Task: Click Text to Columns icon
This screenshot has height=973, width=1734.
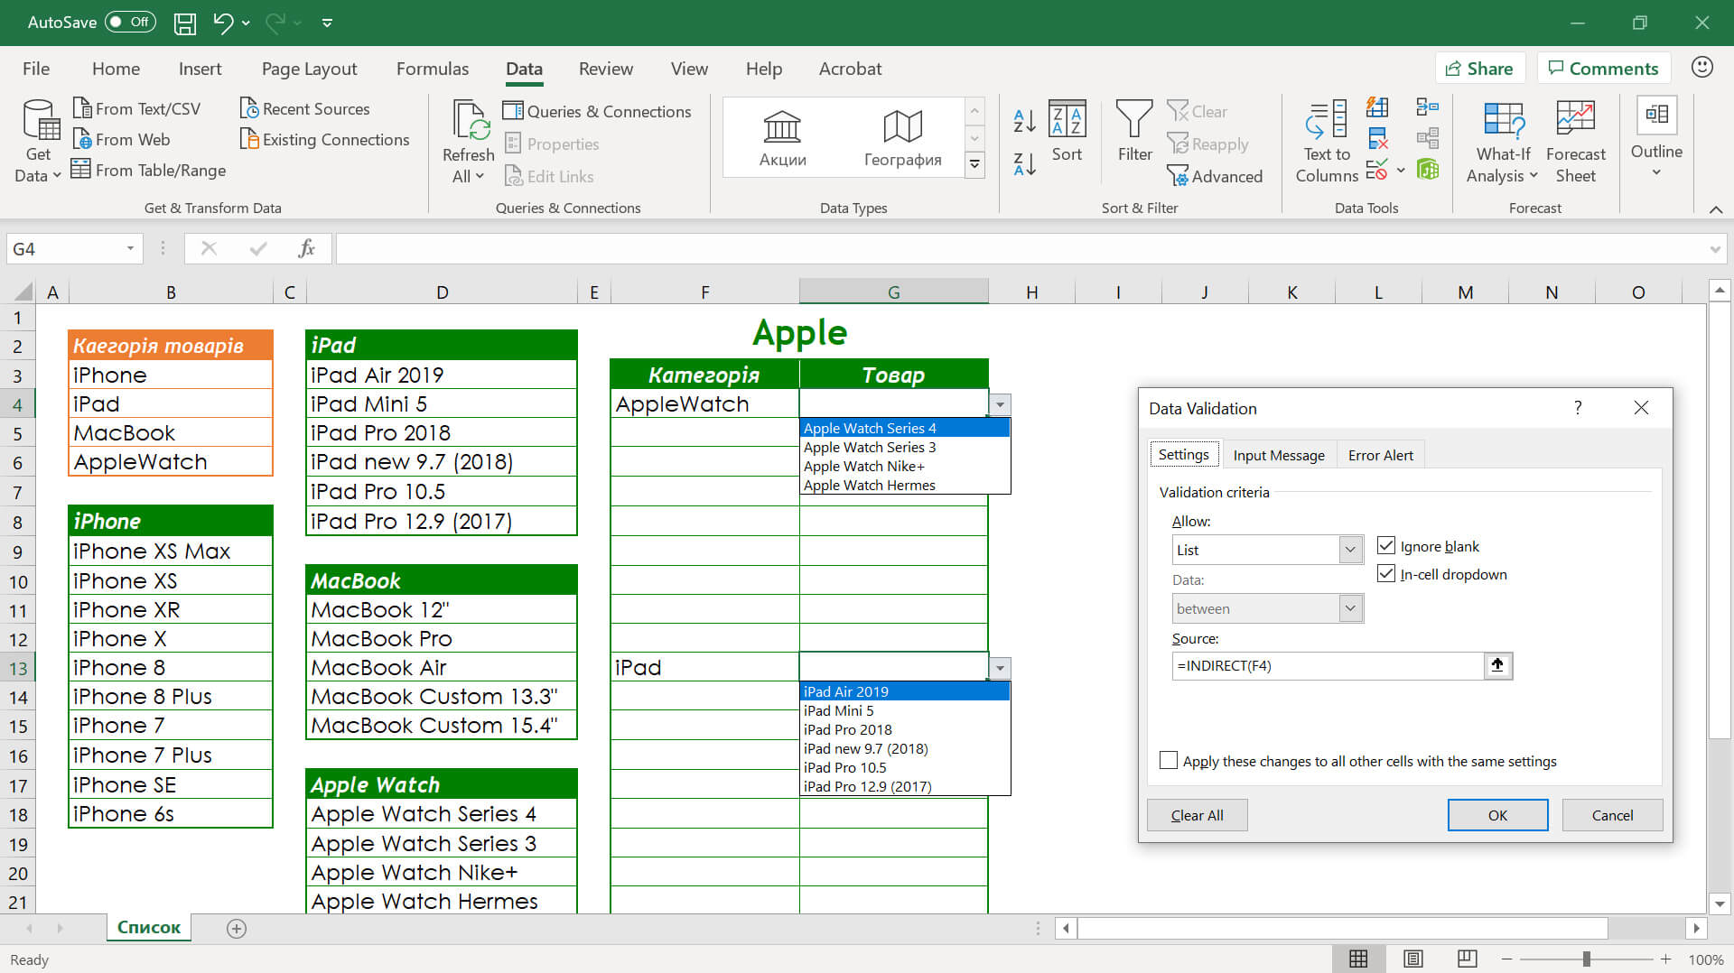Action: [1326, 120]
